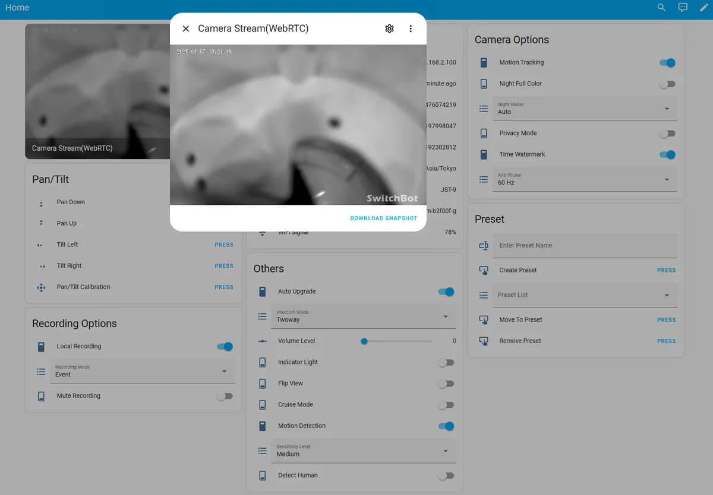
Task: Open the dialog's three-dot overflow menu
Action: coord(411,28)
